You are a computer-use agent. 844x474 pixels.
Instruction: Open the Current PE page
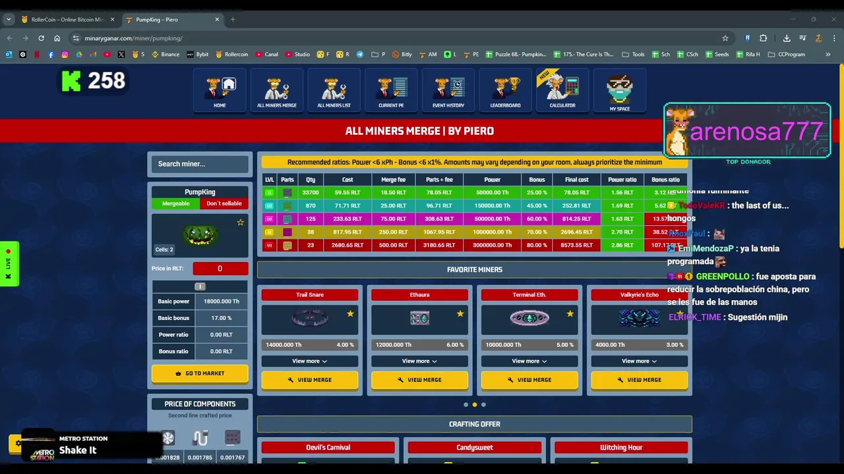point(391,90)
